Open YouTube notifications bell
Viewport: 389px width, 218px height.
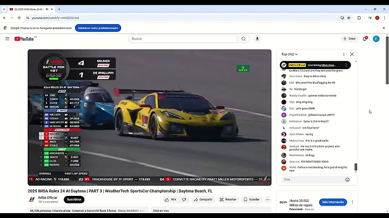[x=365, y=39]
